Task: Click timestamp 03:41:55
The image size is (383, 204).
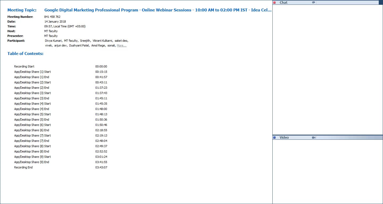Action: tap(101, 162)
